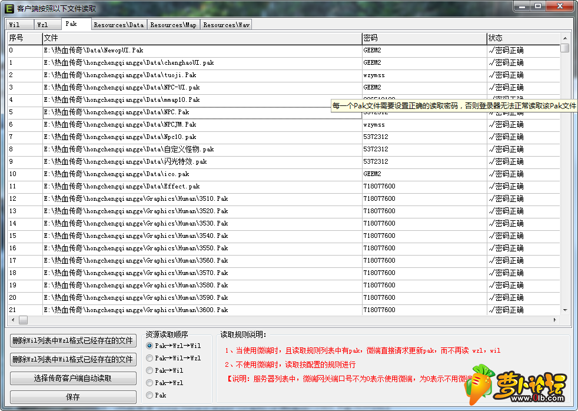Click password GEEM2 in row 0
578x411 pixels.
tap(372, 51)
